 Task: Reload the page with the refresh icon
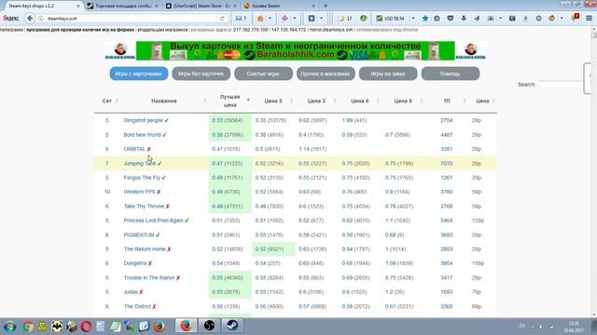pos(222,19)
